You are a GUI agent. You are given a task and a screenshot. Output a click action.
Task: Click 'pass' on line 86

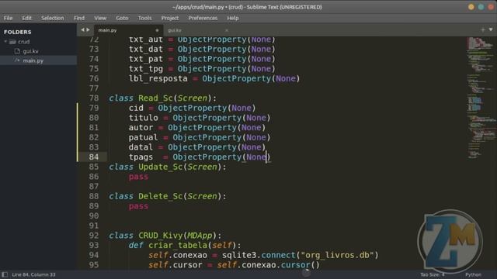138,177
